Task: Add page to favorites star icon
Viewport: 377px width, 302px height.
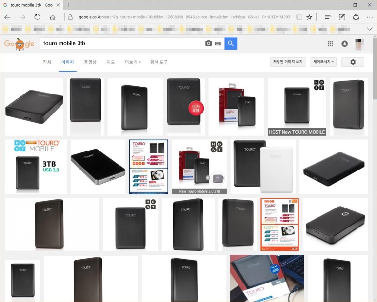Action: (309, 17)
